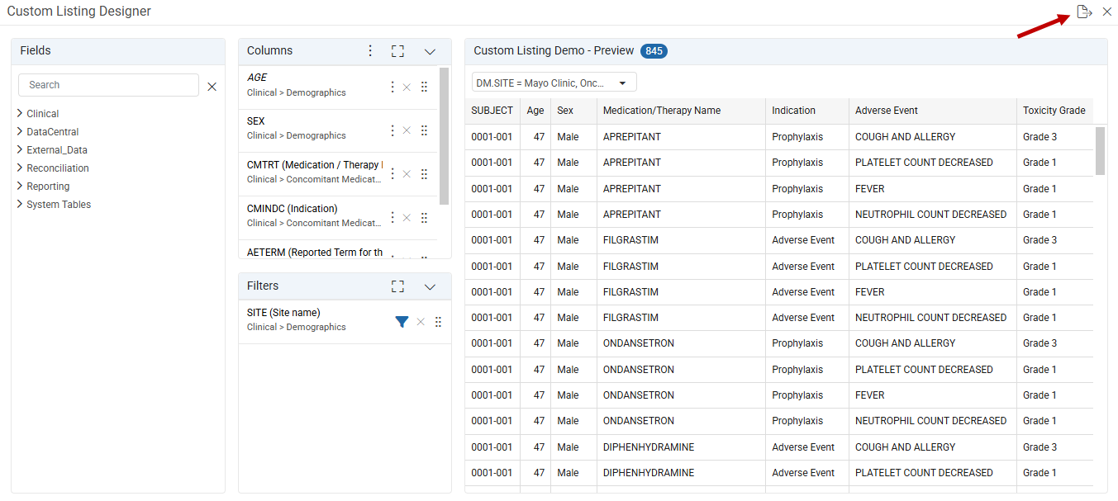Collapse the Columns panel
The width and height of the screenshot is (1118, 501).
point(430,51)
